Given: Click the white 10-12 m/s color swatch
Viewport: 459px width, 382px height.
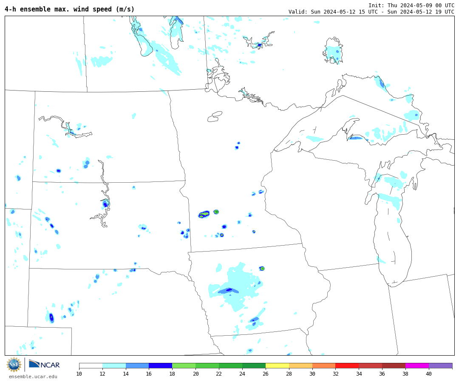Looking at the screenshot, I should point(91,365).
